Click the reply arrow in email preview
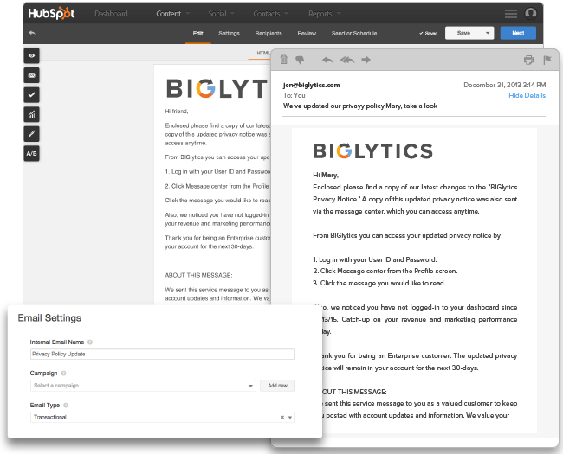The height and width of the screenshot is (454, 563). (x=327, y=60)
